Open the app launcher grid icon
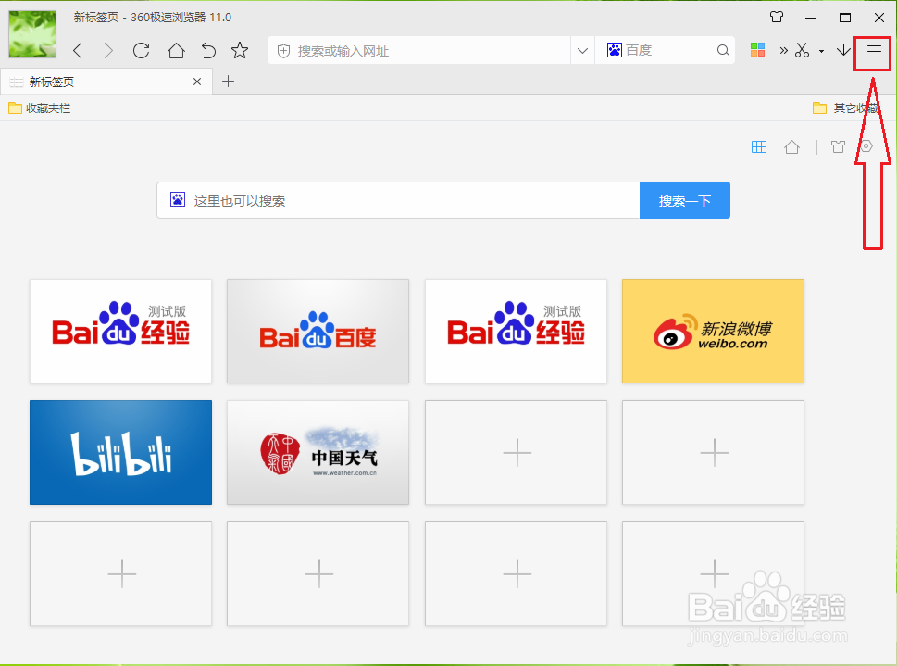 (x=757, y=50)
